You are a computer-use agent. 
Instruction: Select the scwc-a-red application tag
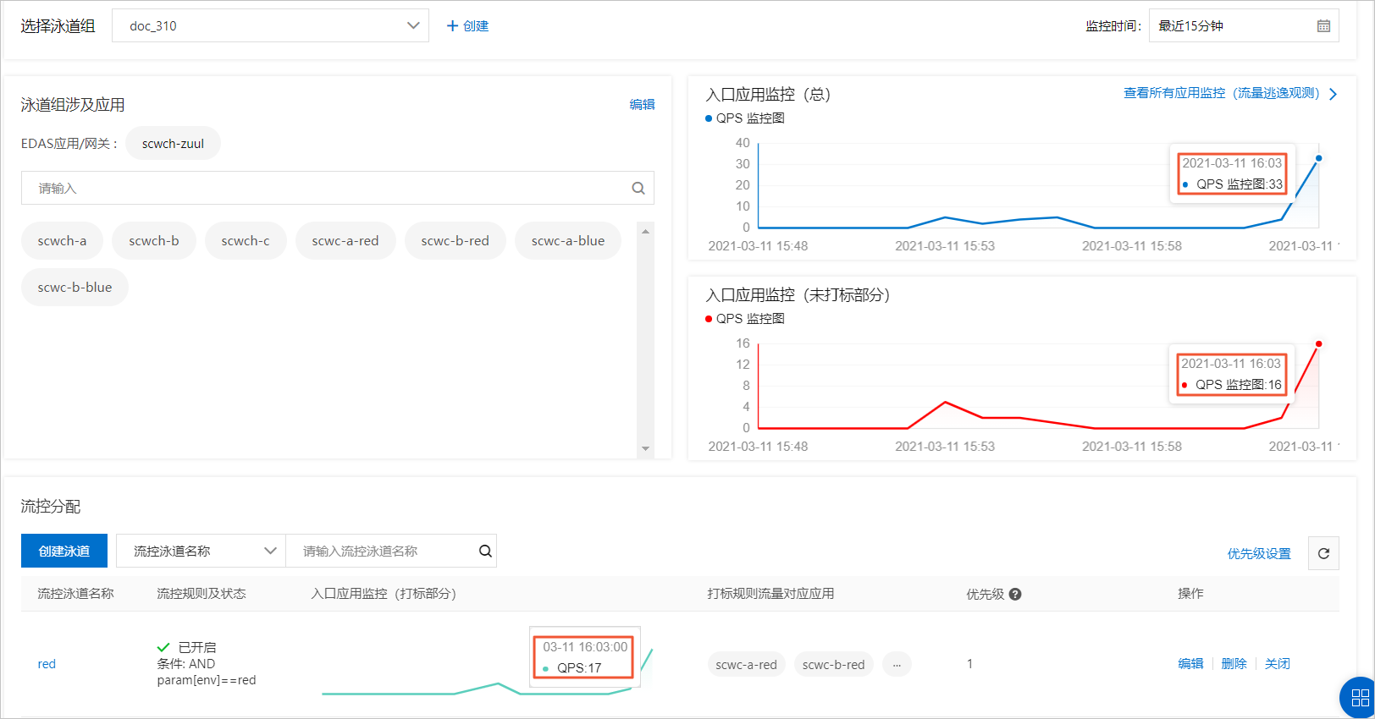345,241
